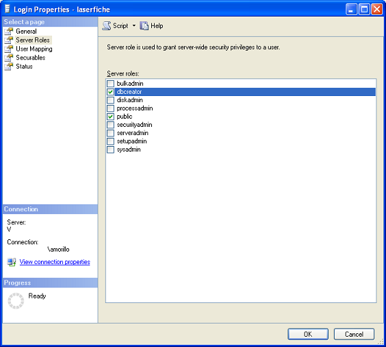Select the processadmin row label
Viewport: 386px width, 347px height.
135,108
